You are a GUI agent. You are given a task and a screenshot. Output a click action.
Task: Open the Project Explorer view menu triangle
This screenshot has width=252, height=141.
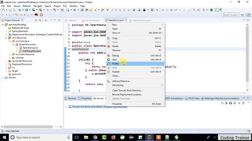pos(51,20)
